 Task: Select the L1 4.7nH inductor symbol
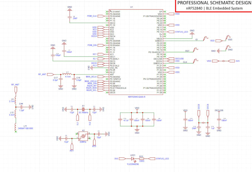pyautogui.click(x=67, y=74)
